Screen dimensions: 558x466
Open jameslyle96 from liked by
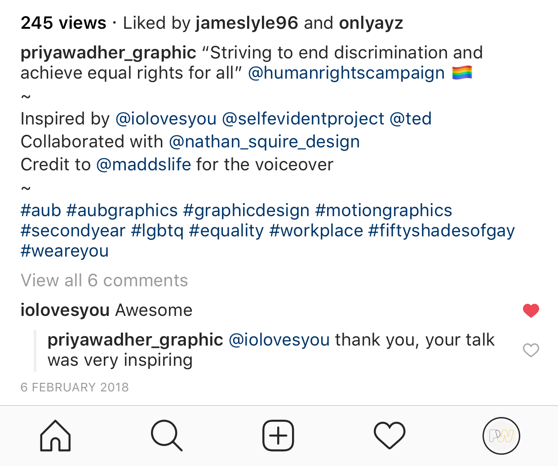coord(247,23)
